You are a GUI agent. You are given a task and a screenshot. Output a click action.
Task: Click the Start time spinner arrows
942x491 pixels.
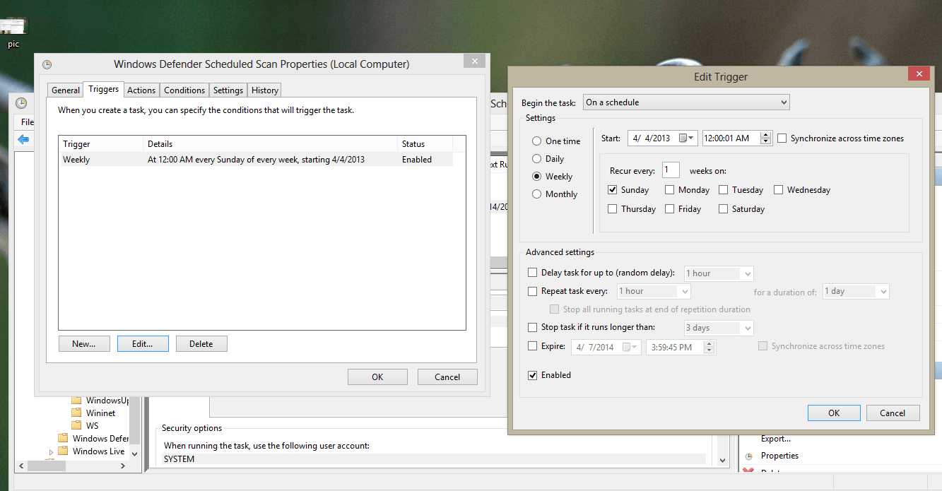(766, 138)
